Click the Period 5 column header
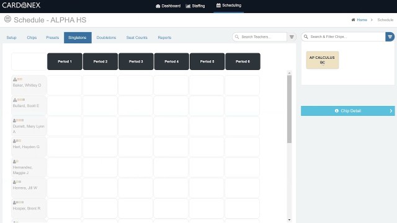This screenshot has height=223, width=397. pos(207,61)
